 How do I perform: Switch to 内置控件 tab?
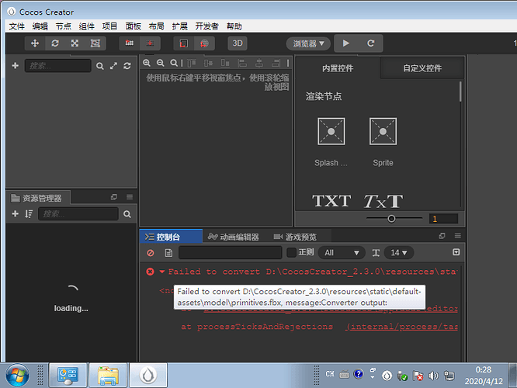point(338,68)
